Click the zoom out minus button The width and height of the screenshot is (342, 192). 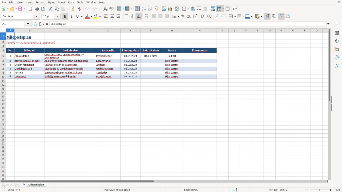[308, 190]
